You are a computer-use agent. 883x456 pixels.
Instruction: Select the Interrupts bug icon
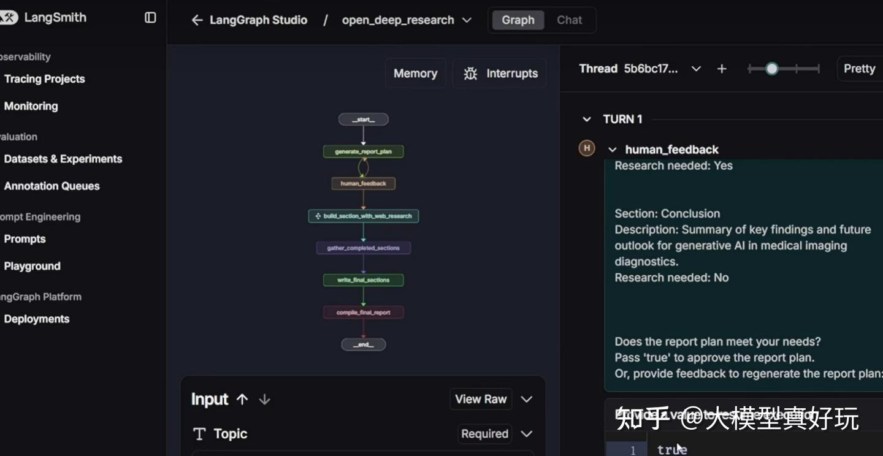[470, 73]
